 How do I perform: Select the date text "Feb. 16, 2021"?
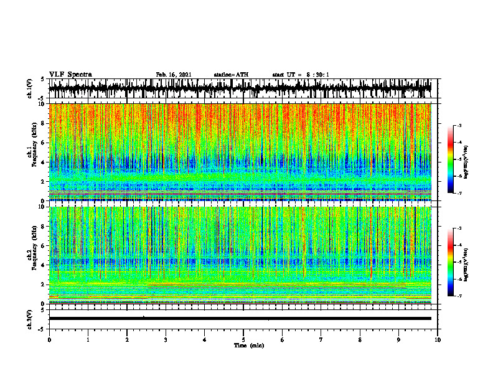pos(174,75)
